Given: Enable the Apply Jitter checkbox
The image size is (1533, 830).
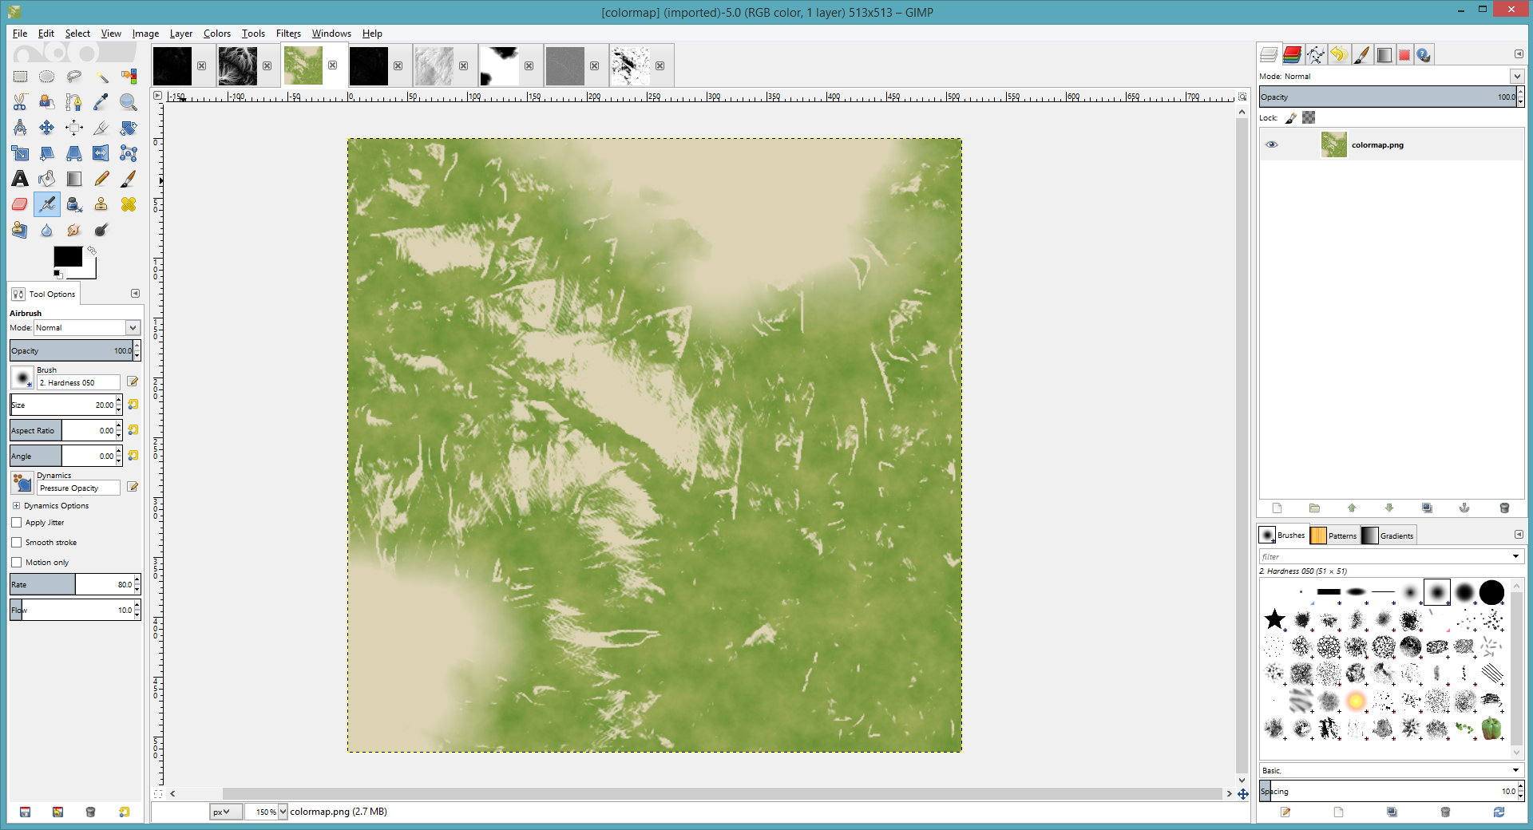Looking at the screenshot, I should coord(17,523).
